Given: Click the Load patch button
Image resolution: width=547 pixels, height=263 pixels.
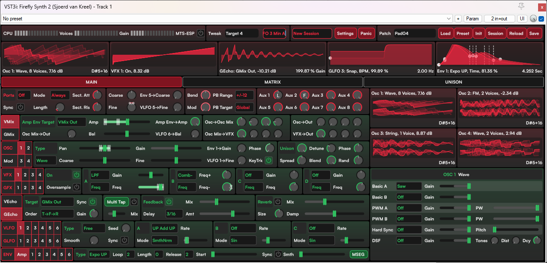Looking at the screenshot, I should click(445, 34).
